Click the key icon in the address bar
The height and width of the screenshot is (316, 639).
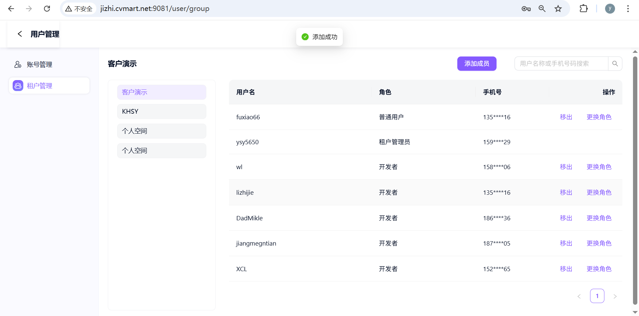[x=526, y=9]
